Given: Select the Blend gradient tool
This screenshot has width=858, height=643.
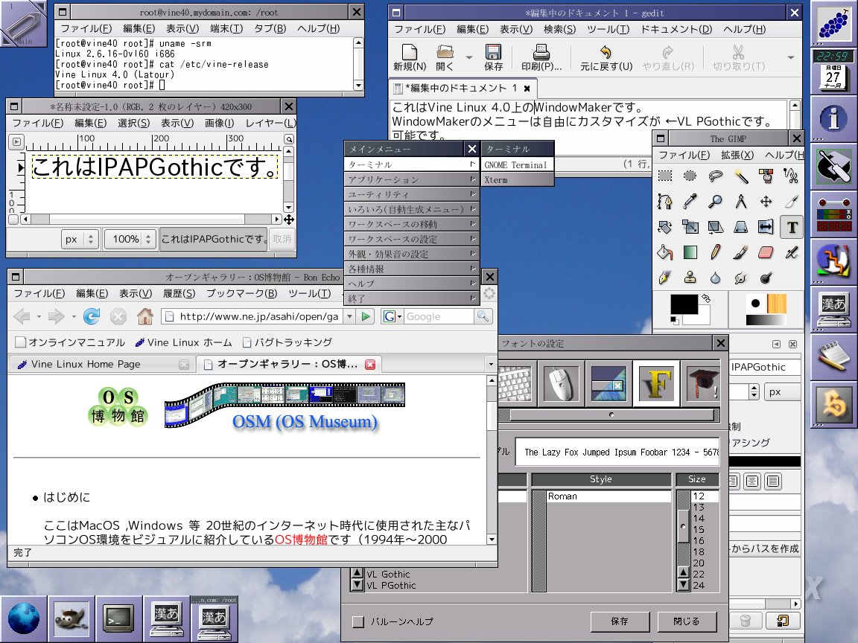Looking at the screenshot, I should point(690,252).
